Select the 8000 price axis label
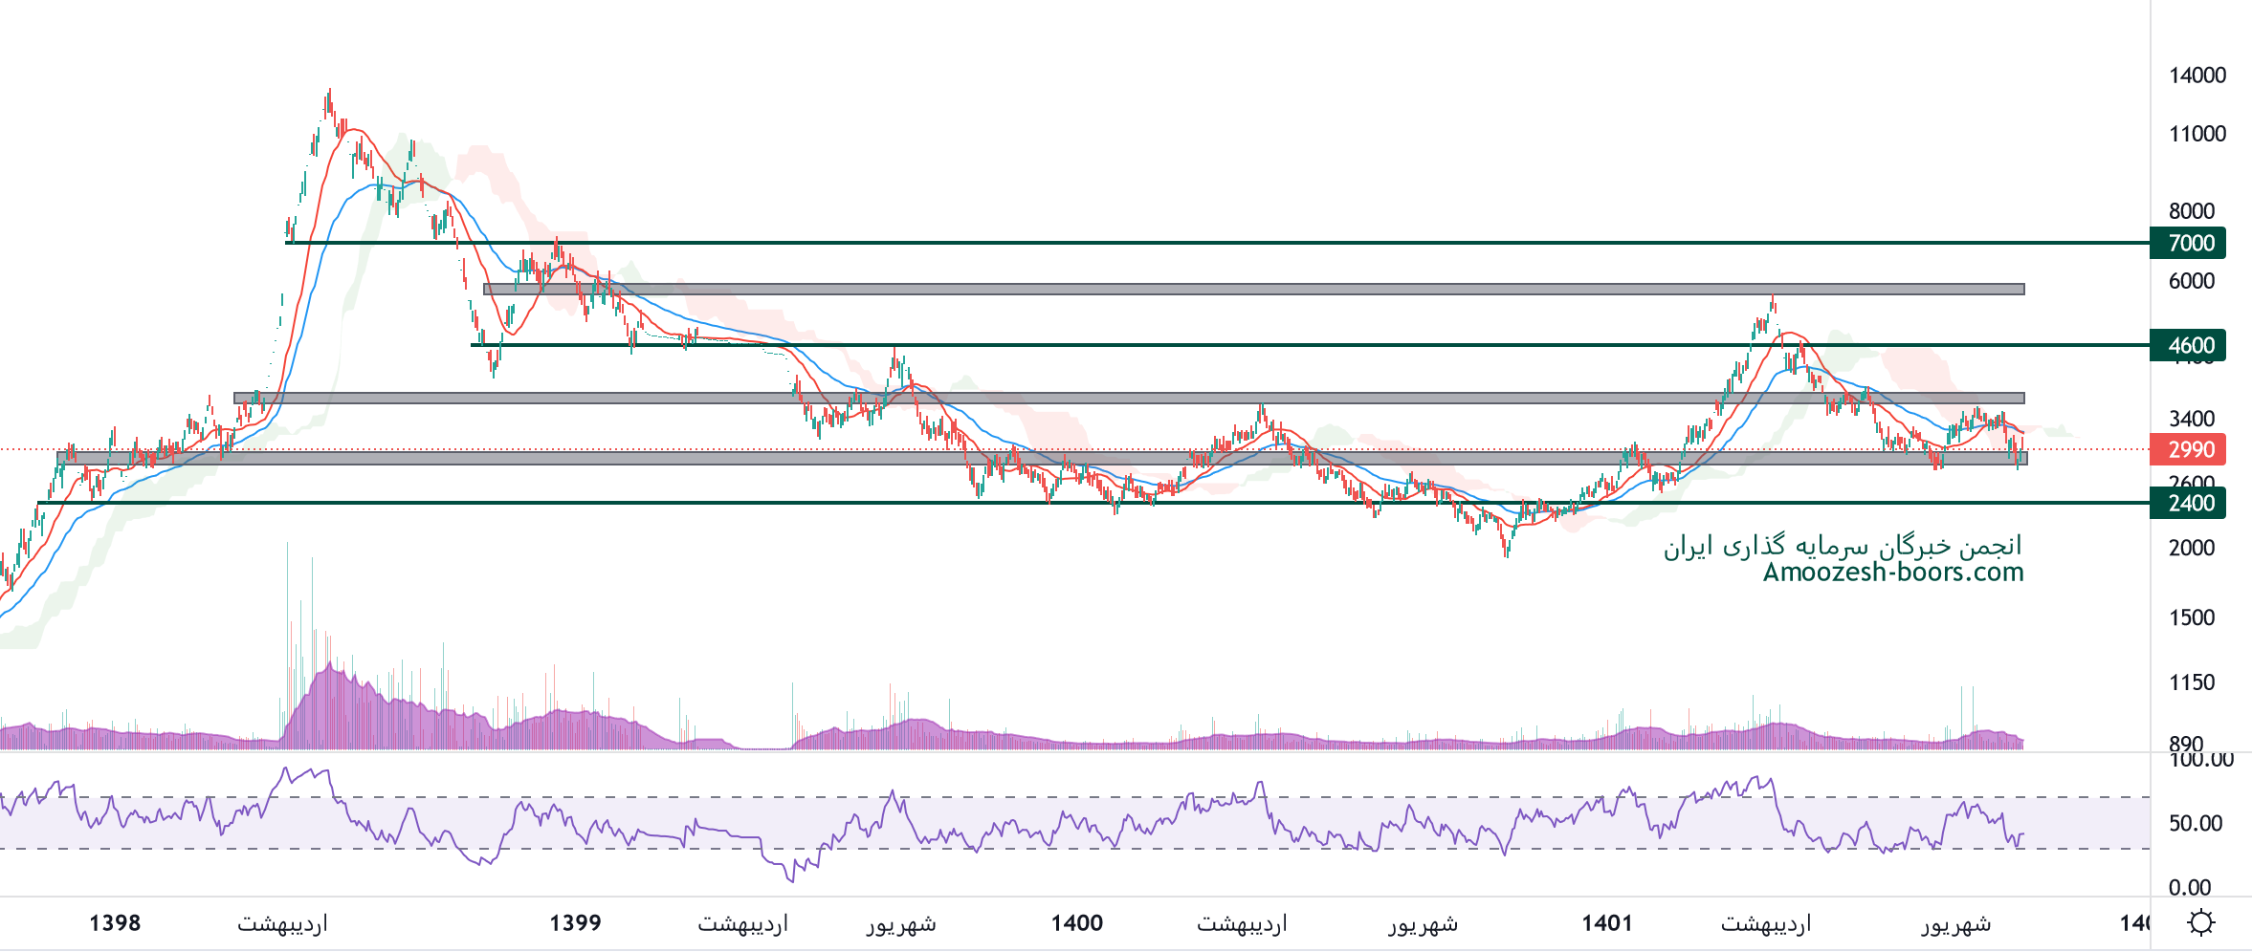This screenshot has width=2252, height=952. point(2191,211)
